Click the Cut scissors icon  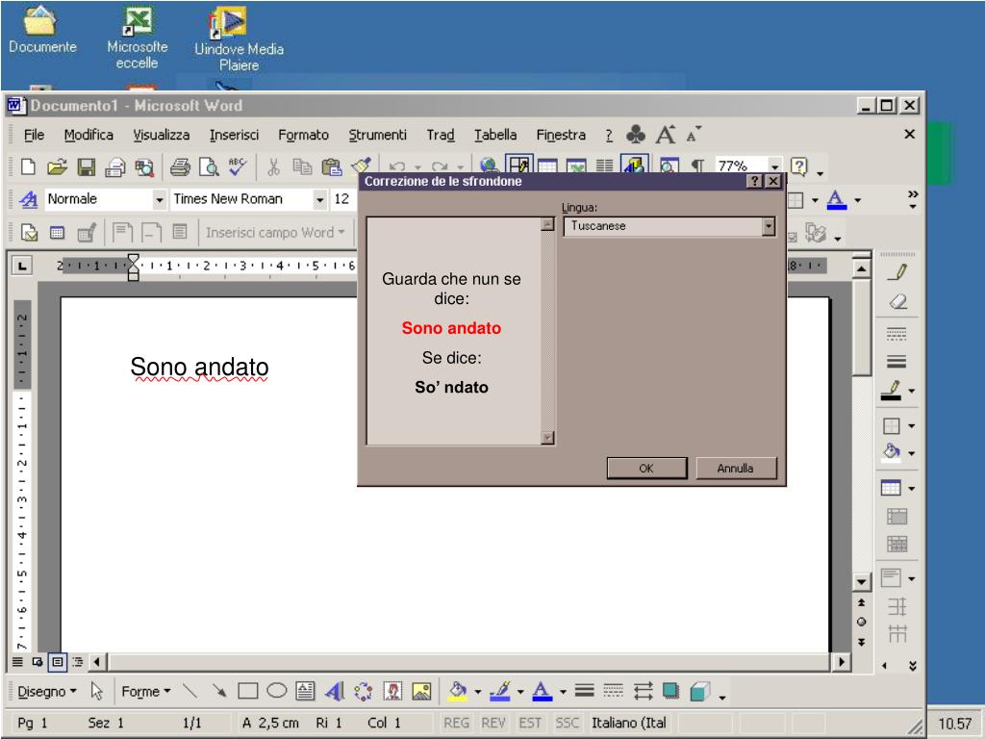point(273,167)
